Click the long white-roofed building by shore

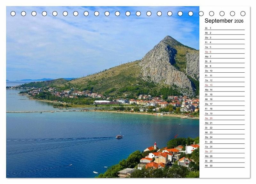(102, 102)
